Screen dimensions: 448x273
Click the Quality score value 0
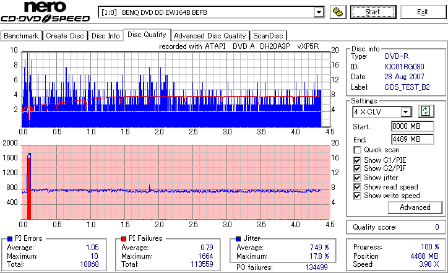pyautogui.click(x=437, y=227)
